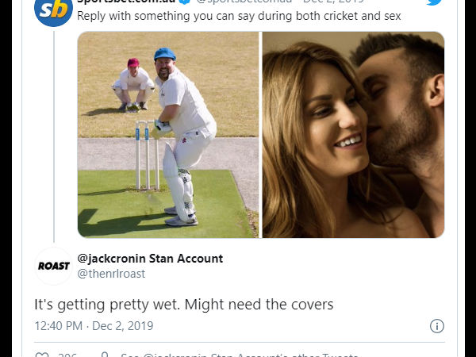This screenshot has height=357, width=476.
Task: Click the heart like icon
Action: pyautogui.click(x=42, y=355)
